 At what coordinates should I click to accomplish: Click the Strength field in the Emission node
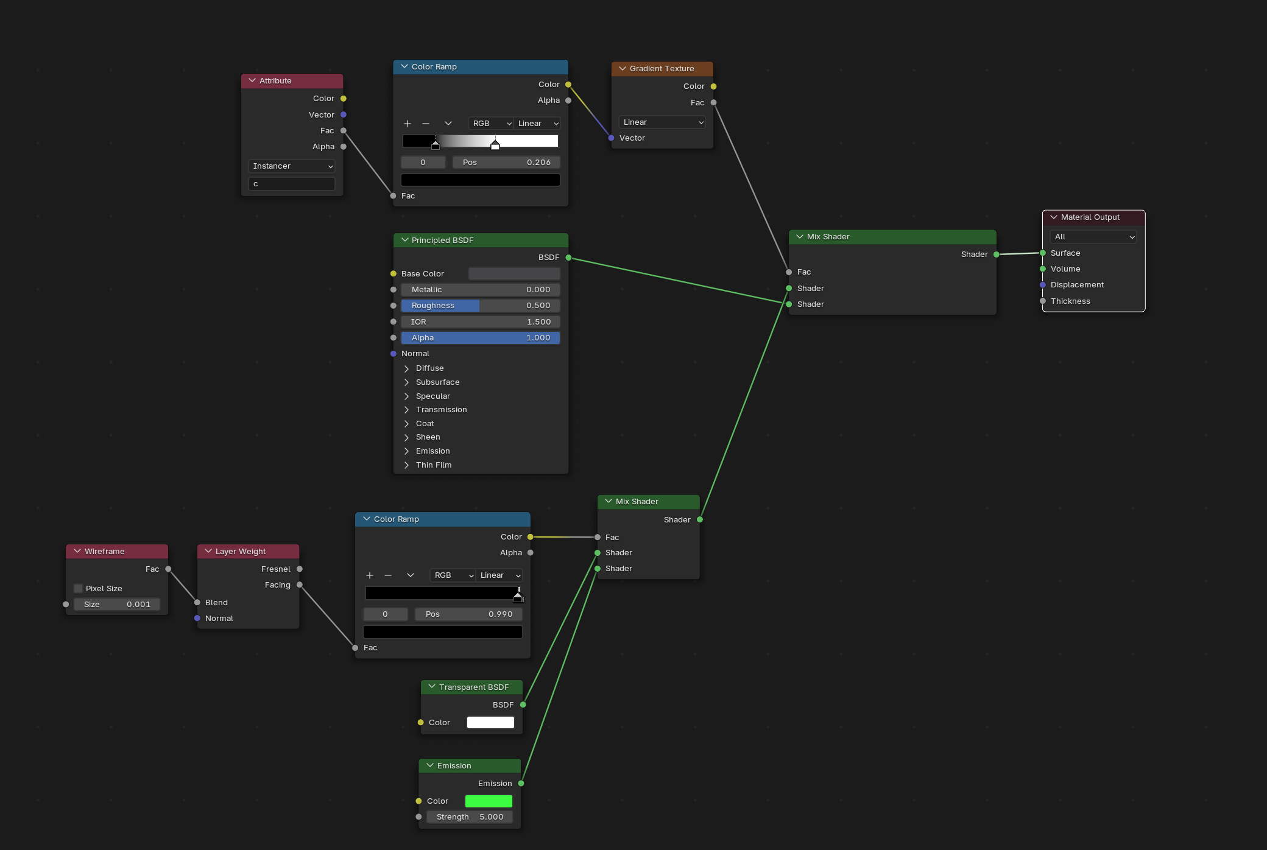click(470, 817)
